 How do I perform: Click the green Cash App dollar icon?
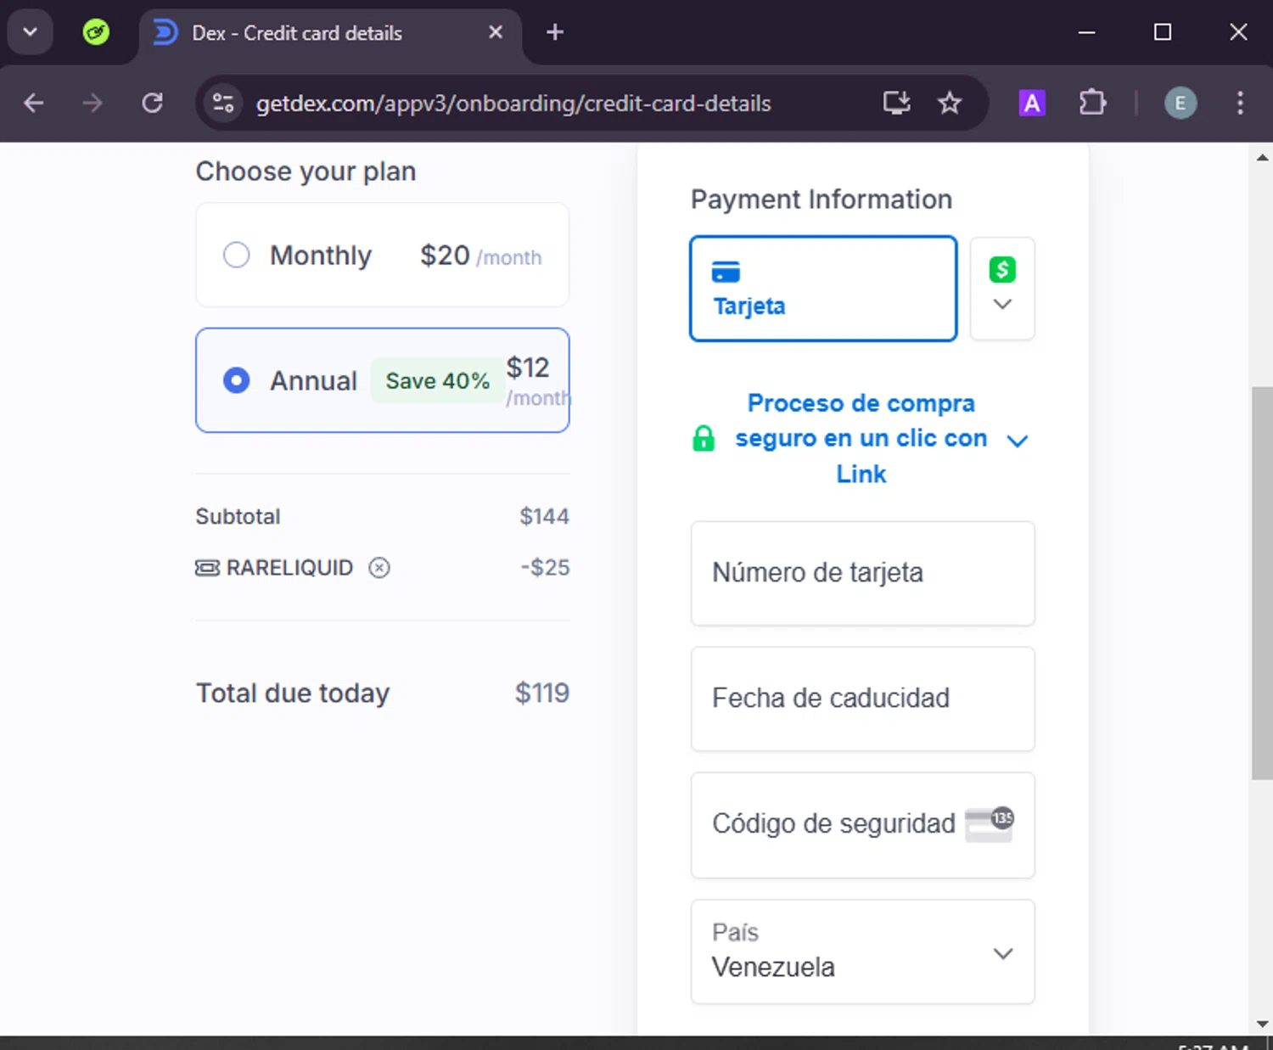pos(1002,270)
